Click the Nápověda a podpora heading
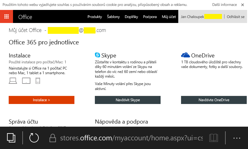248x149 pixels. pyautogui.click(x=122, y=122)
